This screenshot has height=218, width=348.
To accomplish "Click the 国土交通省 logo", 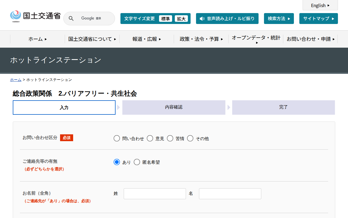I will pos(35,16).
